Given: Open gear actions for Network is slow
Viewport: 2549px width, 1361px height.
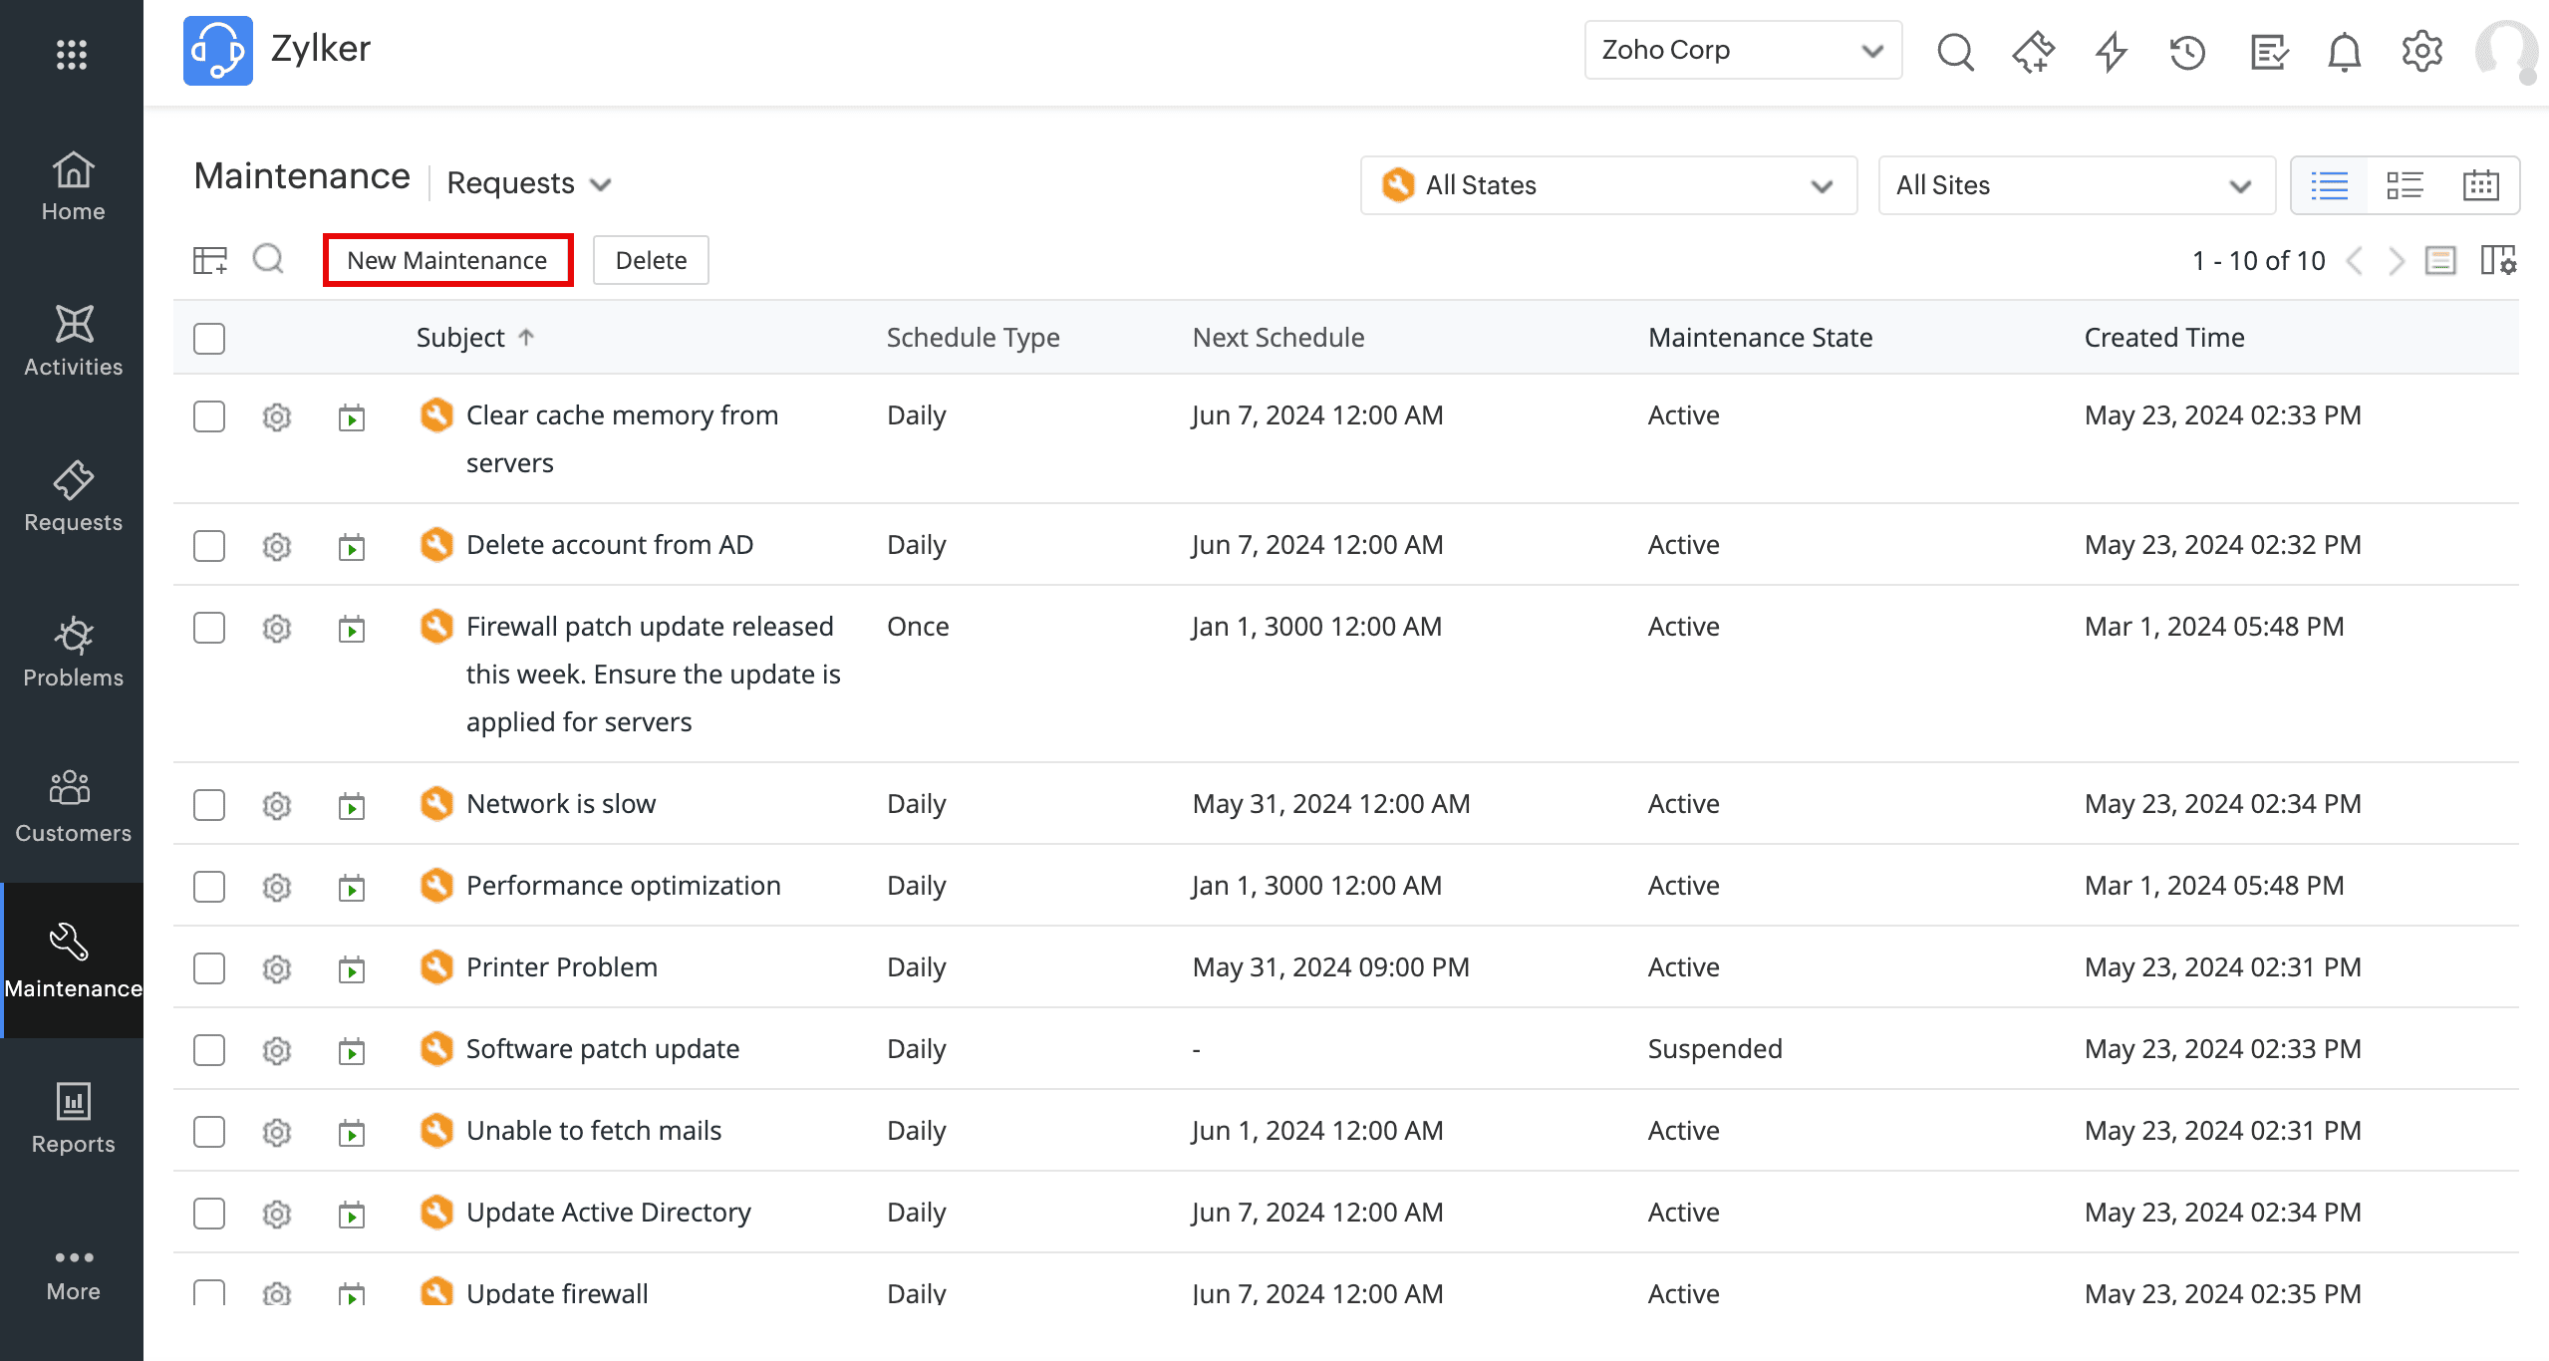Looking at the screenshot, I should point(277,805).
